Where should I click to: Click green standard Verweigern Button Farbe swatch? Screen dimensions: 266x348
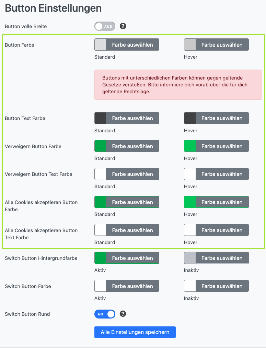click(101, 146)
